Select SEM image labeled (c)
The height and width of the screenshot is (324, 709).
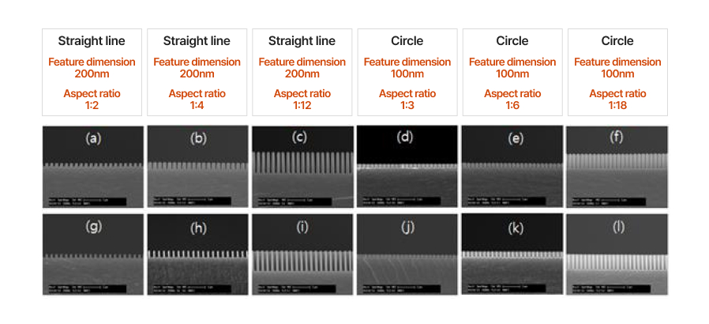[302, 167]
